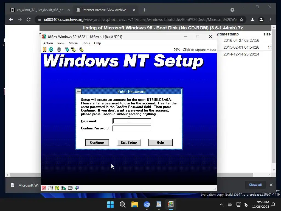The image size is (281, 211).
Task: Go back in Chrome browser
Action: 11,20
